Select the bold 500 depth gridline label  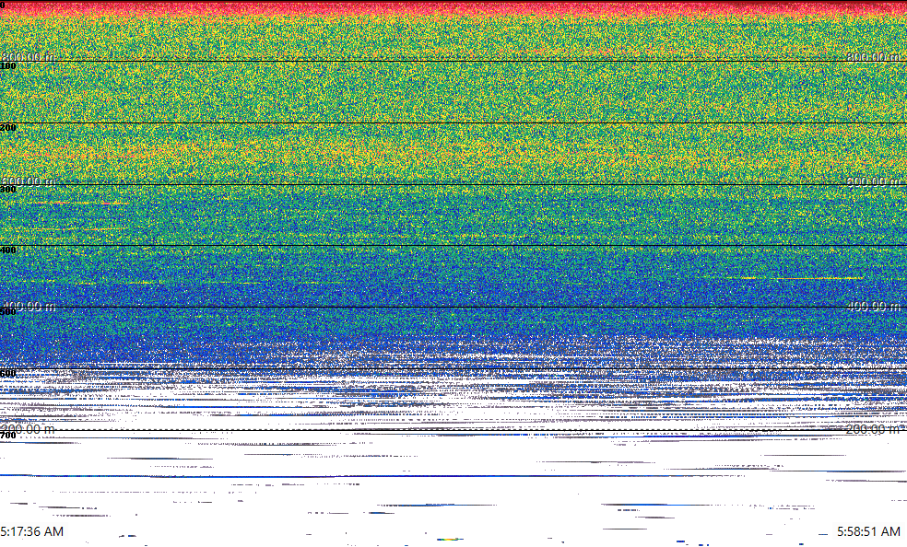pyautogui.click(x=8, y=312)
